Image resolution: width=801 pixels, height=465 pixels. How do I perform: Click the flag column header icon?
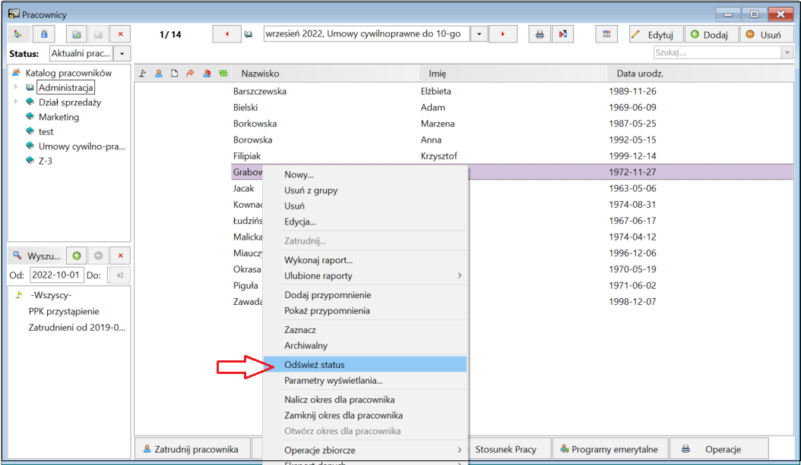[143, 74]
